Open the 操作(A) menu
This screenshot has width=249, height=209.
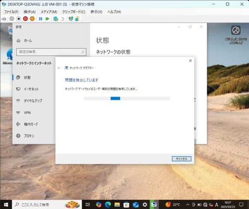(x=29, y=12)
